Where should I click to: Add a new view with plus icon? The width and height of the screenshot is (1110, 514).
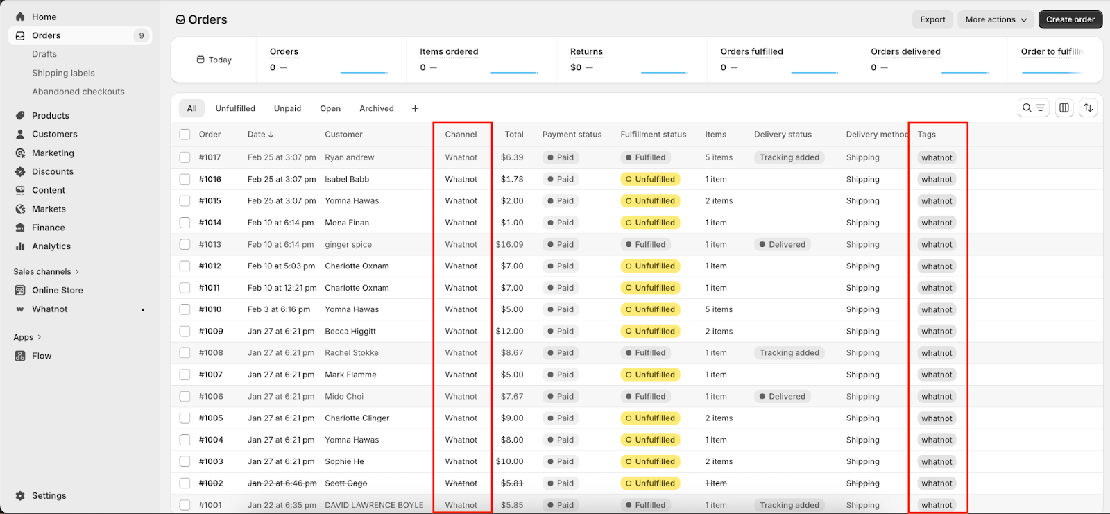pyautogui.click(x=415, y=108)
